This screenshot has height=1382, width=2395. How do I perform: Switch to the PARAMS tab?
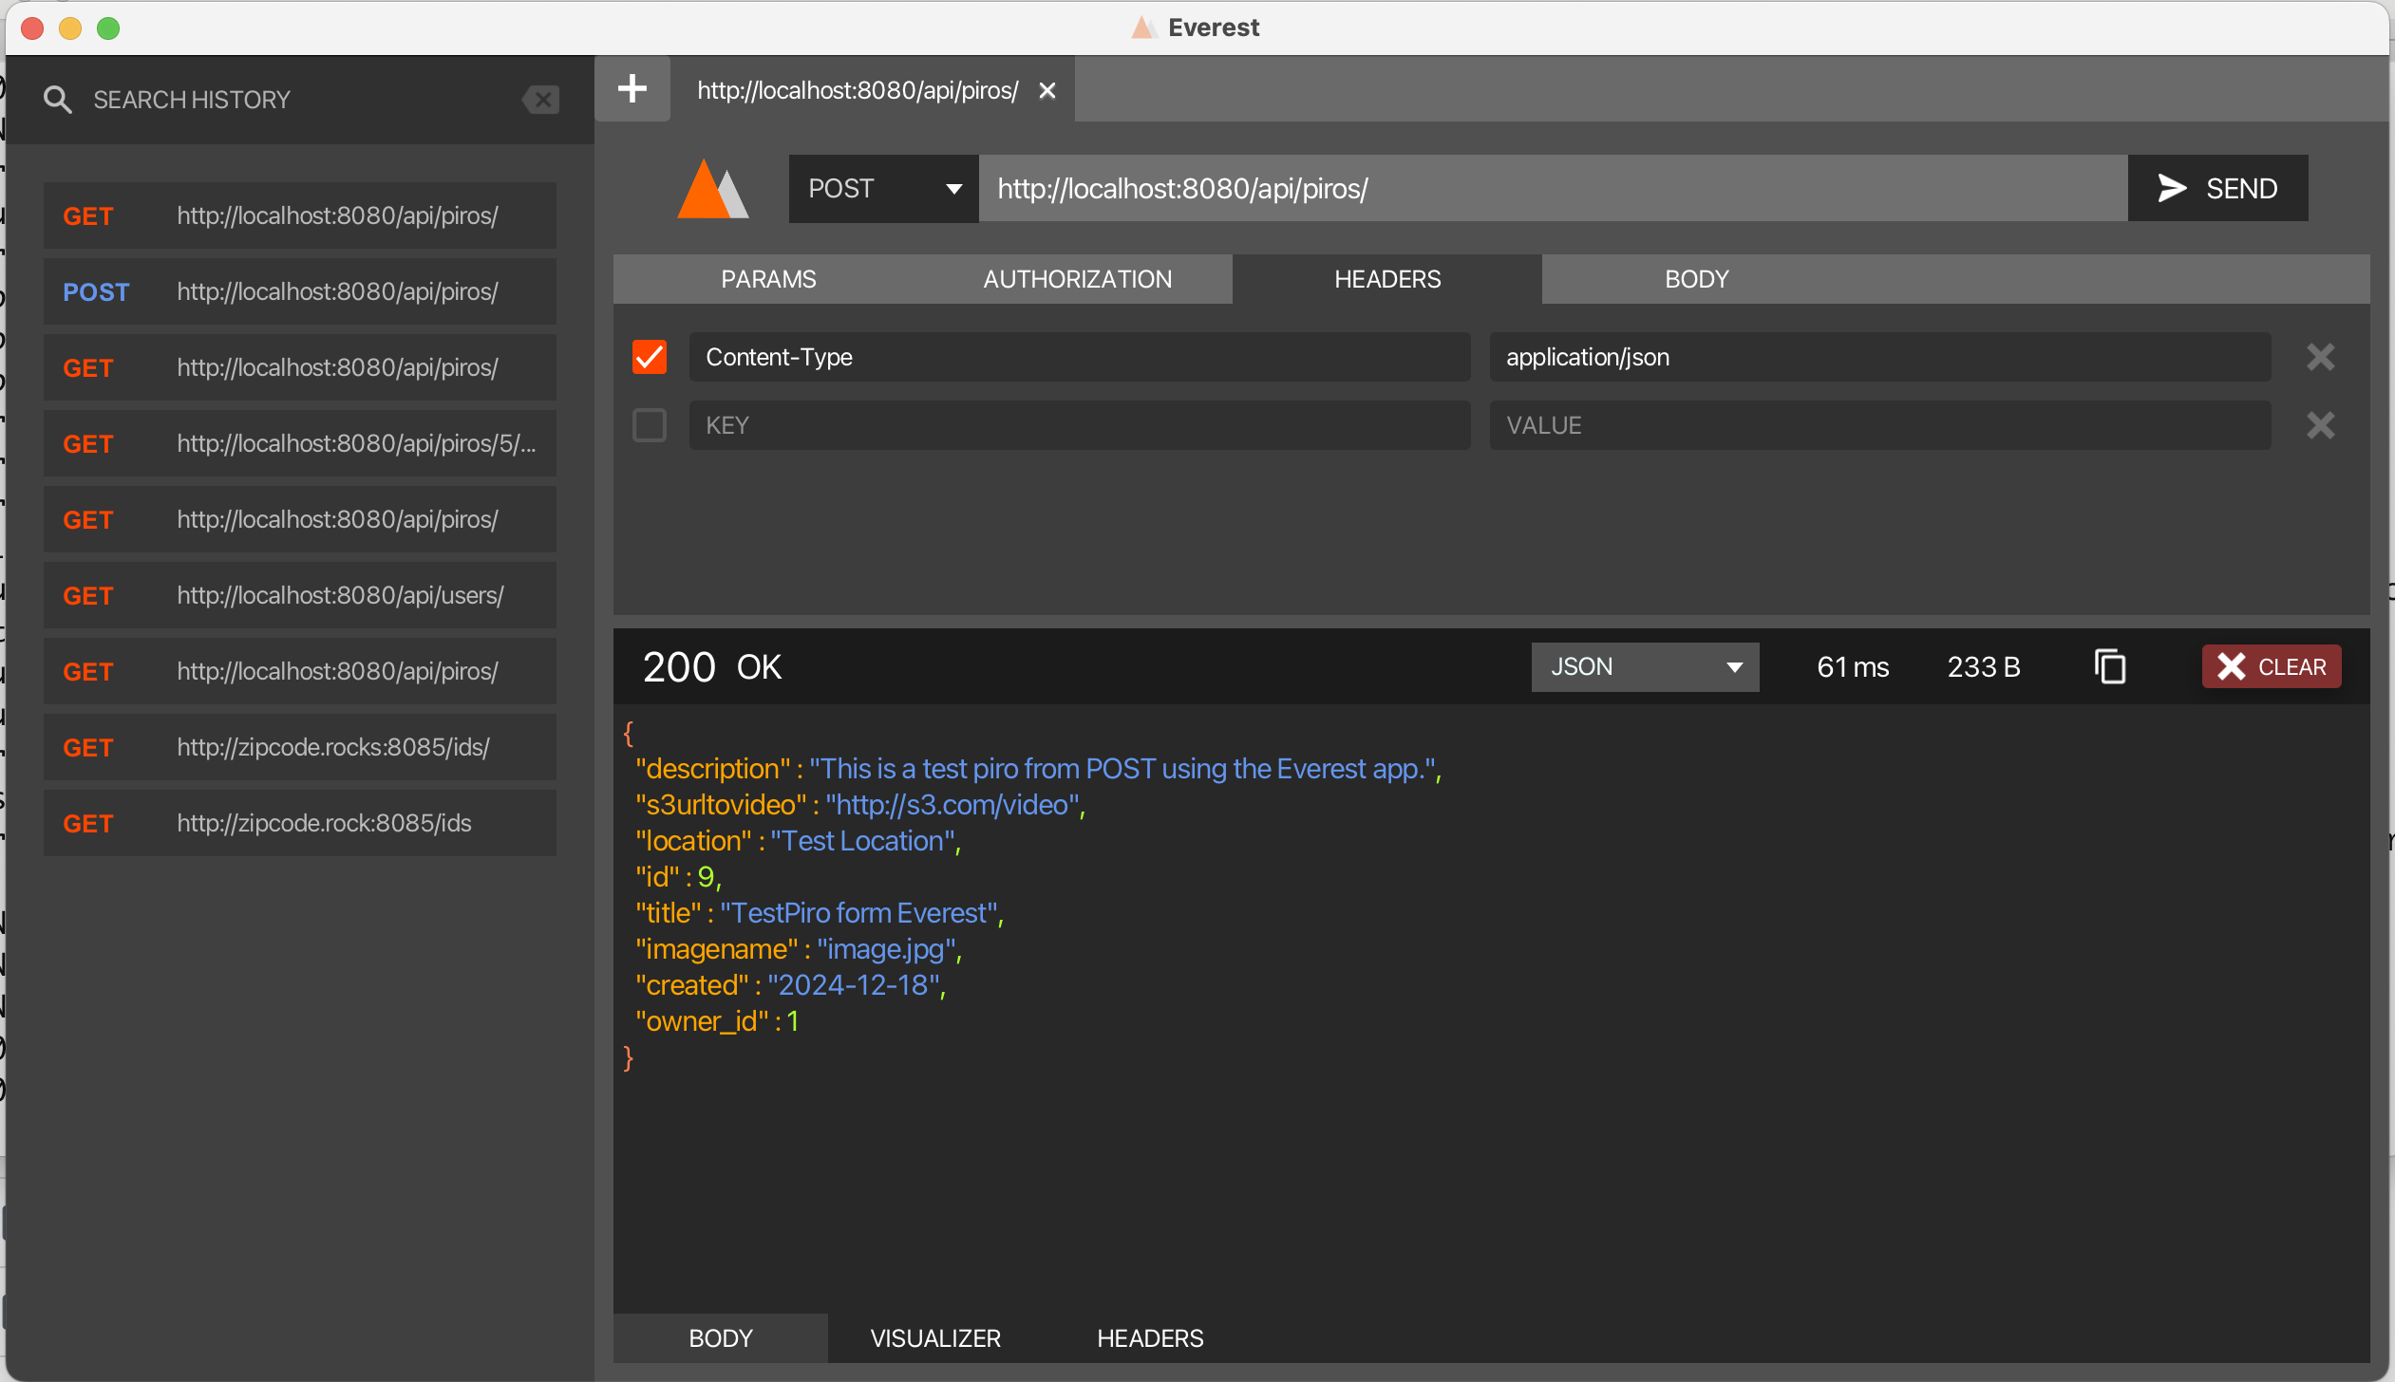768,279
